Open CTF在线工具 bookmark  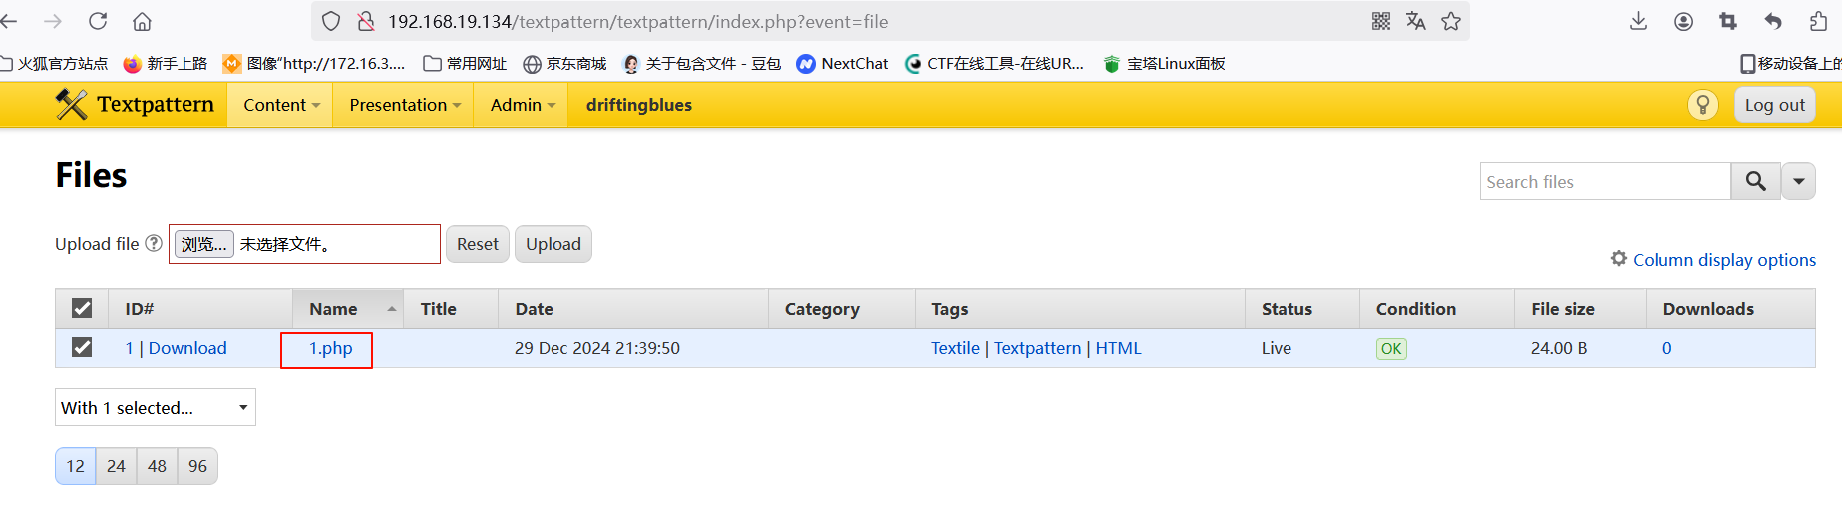click(x=994, y=63)
